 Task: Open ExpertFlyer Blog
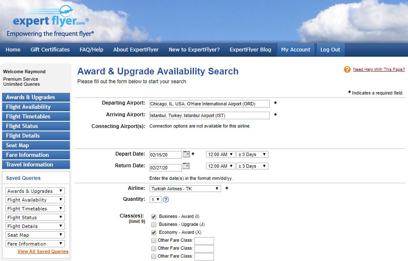click(250, 50)
